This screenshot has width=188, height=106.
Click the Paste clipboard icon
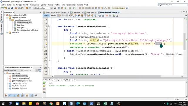point(23,8)
